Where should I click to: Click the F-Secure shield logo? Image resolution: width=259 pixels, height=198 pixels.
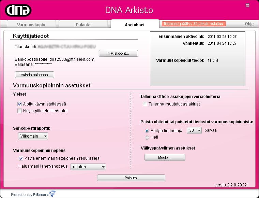pos(52,194)
